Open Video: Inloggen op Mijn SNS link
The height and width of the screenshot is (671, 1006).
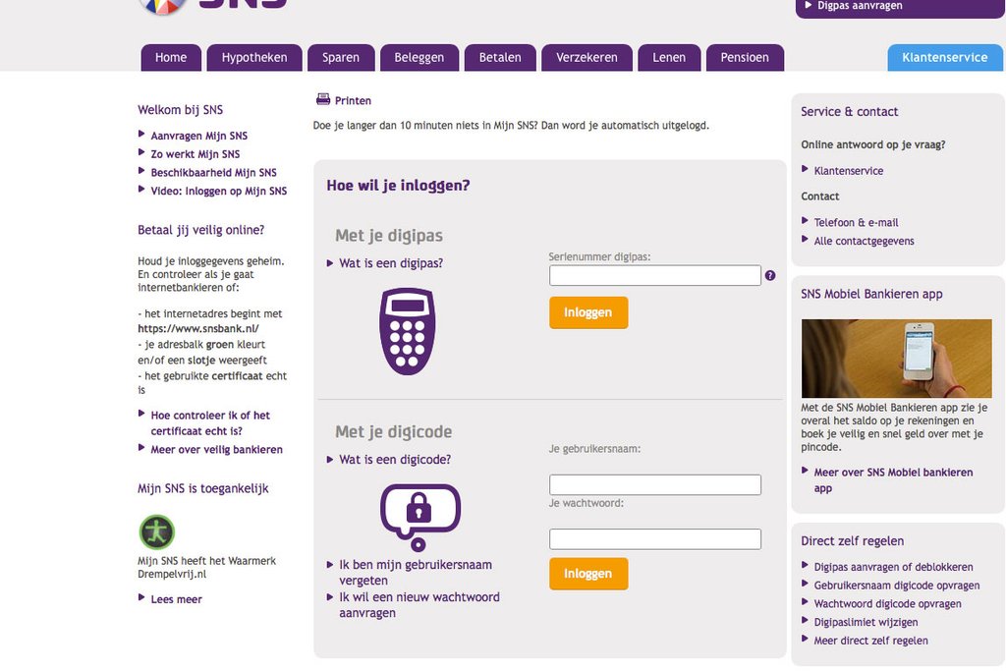[219, 192]
